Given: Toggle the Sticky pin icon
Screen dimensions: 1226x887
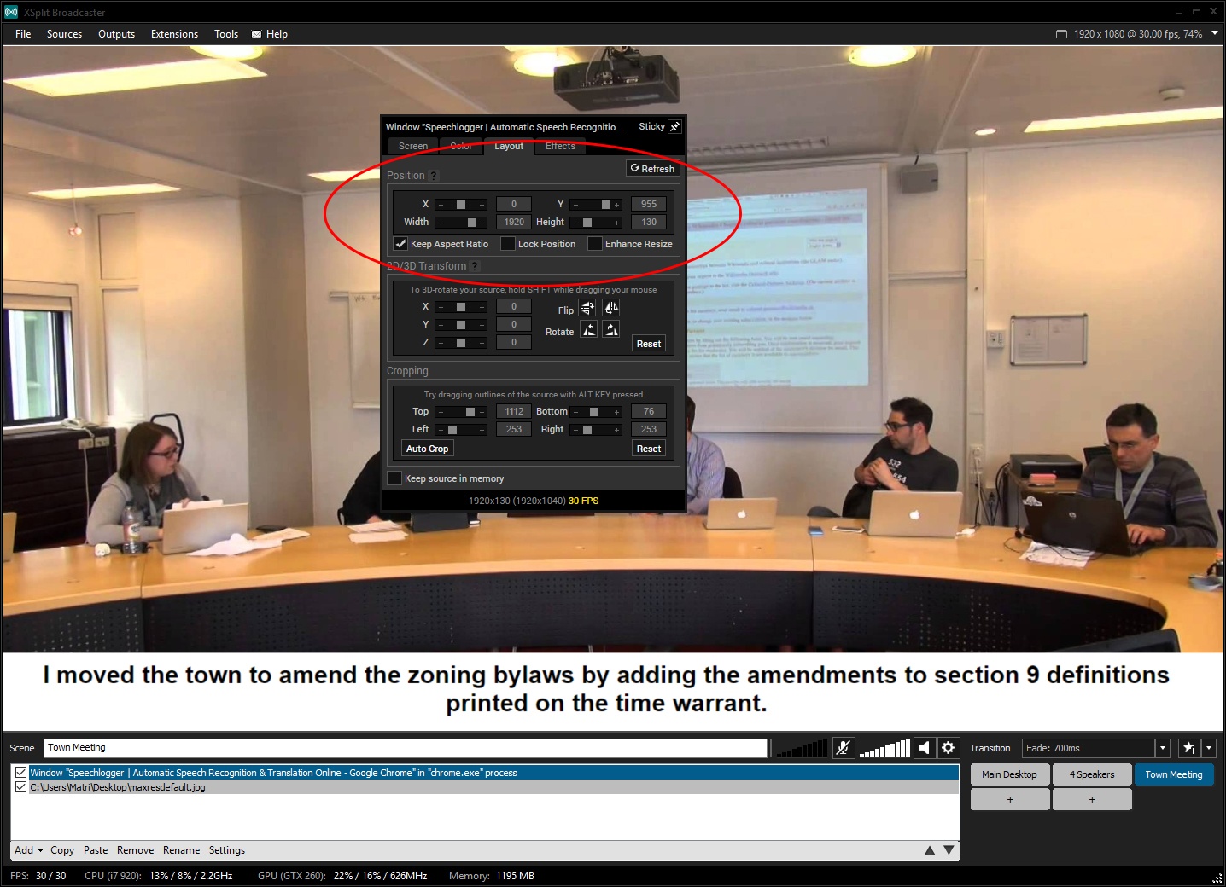Looking at the screenshot, I should click(x=674, y=126).
